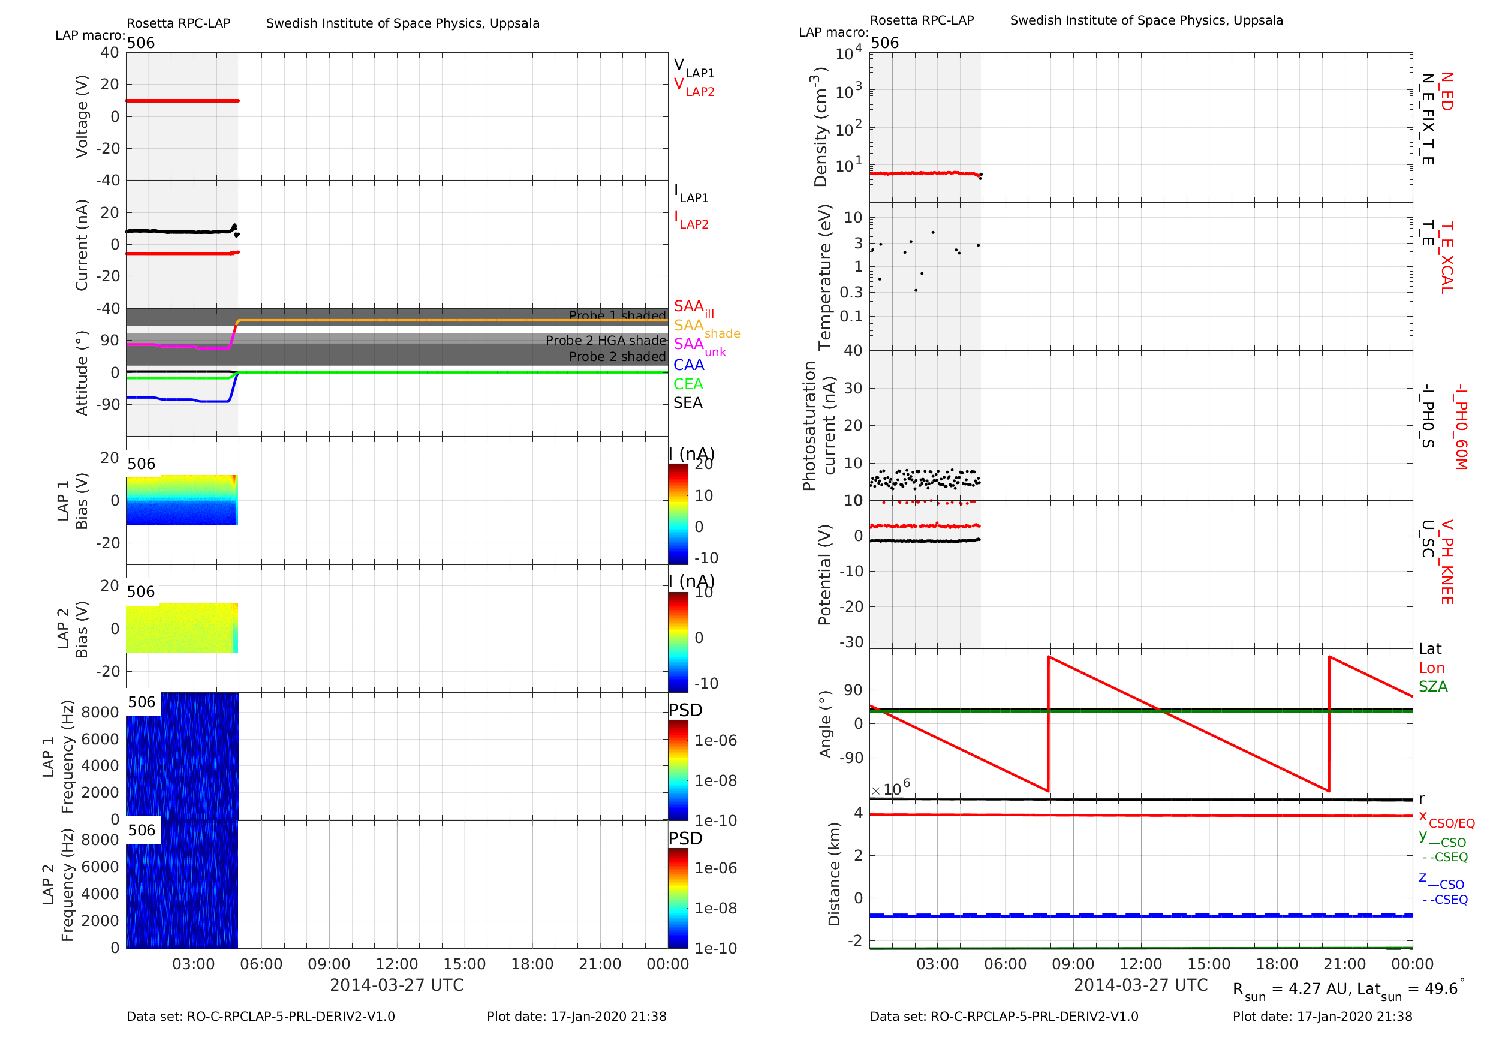
Task: Click the black '-I_PH0_S' legend label
Action: click(1428, 416)
